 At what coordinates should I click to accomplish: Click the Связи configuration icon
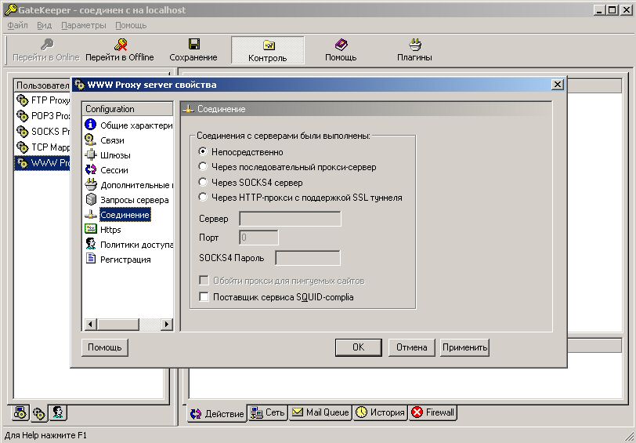click(x=90, y=140)
